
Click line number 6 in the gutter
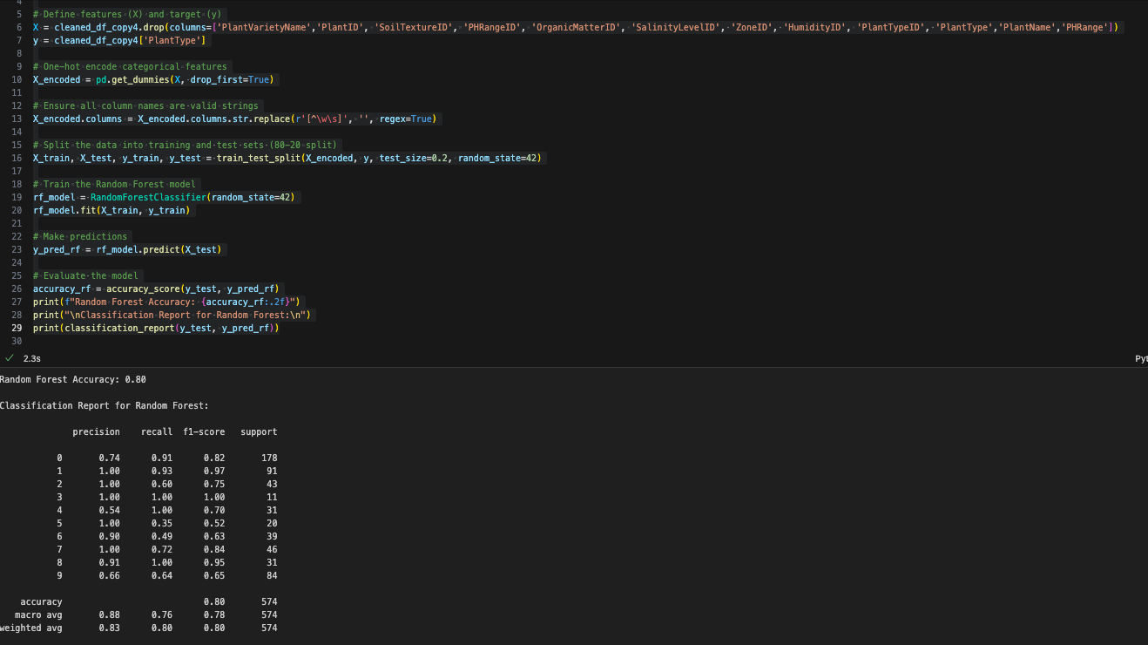(20, 27)
